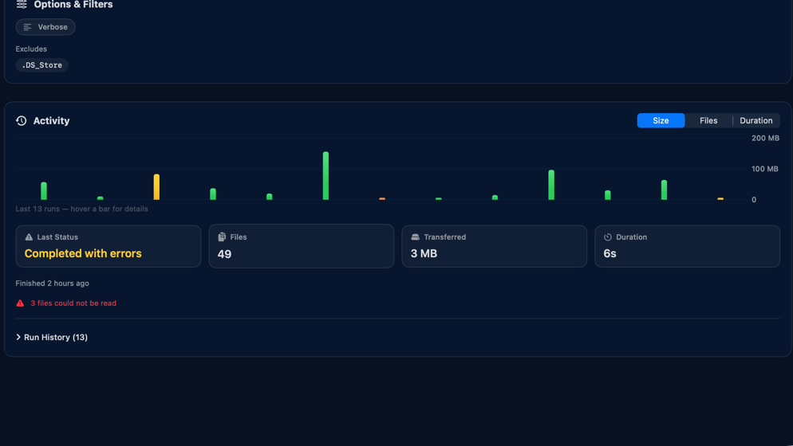This screenshot has height=446, width=793.
Task: Click the Duration 6s card
Action: [688, 246]
